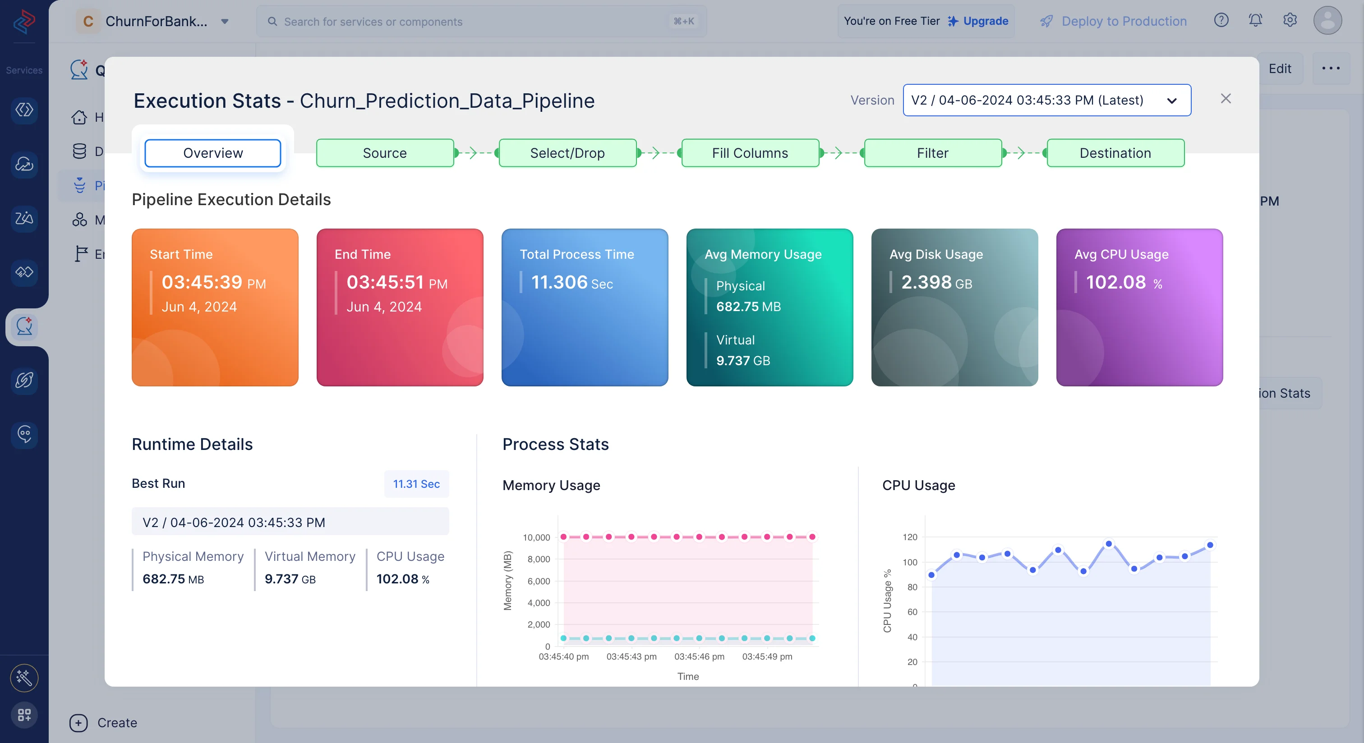Select the Overview tab
This screenshot has width=1364, height=743.
213,153
